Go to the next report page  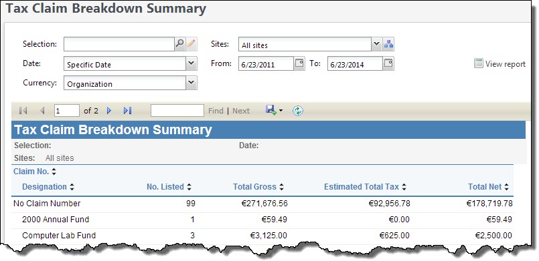pyautogui.click(x=109, y=111)
